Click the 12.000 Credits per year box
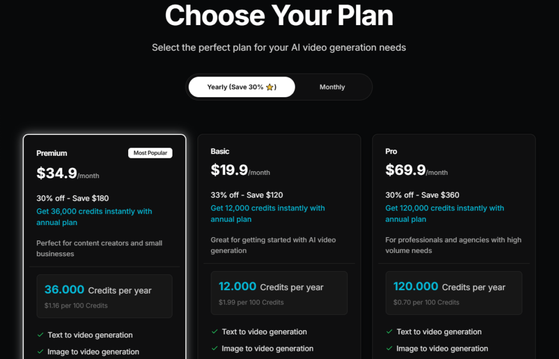Viewport: 559px width, 359px height. coord(279,293)
